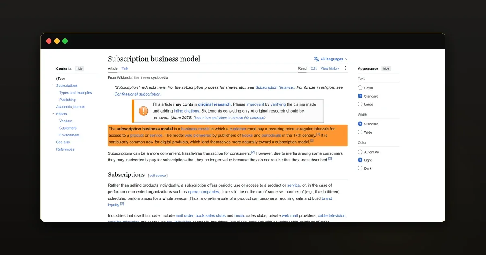Click the green fullscreen window dot
This screenshot has width=486, height=255.
point(65,41)
